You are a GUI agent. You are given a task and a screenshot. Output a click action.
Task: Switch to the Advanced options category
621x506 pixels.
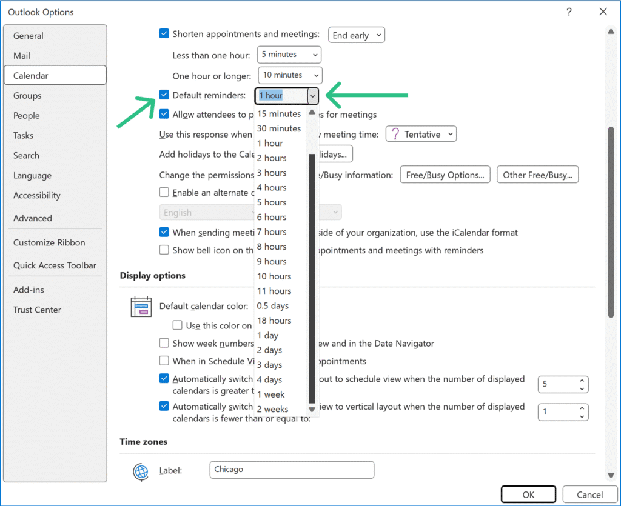33,218
